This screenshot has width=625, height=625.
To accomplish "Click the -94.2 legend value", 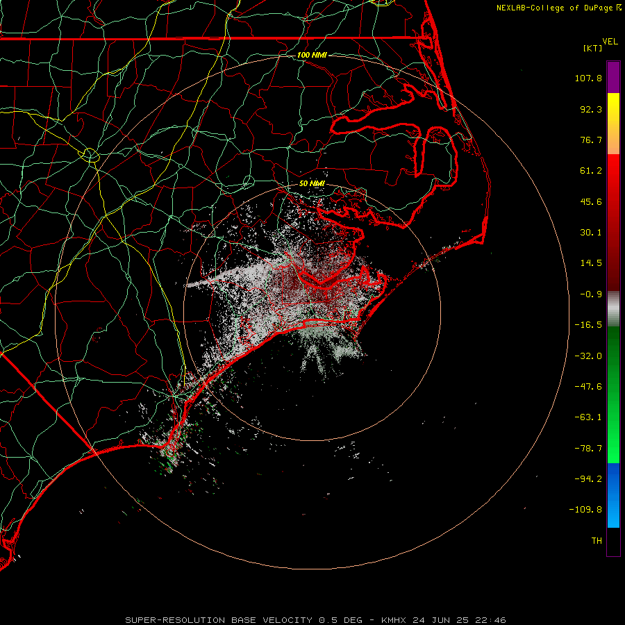I will point(588,478).
